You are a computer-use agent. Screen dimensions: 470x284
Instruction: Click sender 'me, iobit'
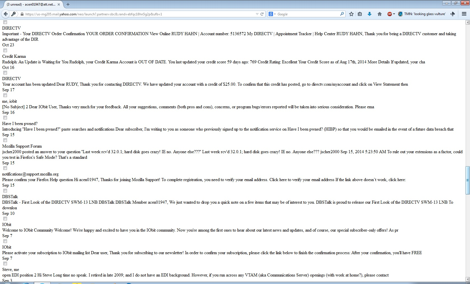pyautogui.click(x=10, y=101)
